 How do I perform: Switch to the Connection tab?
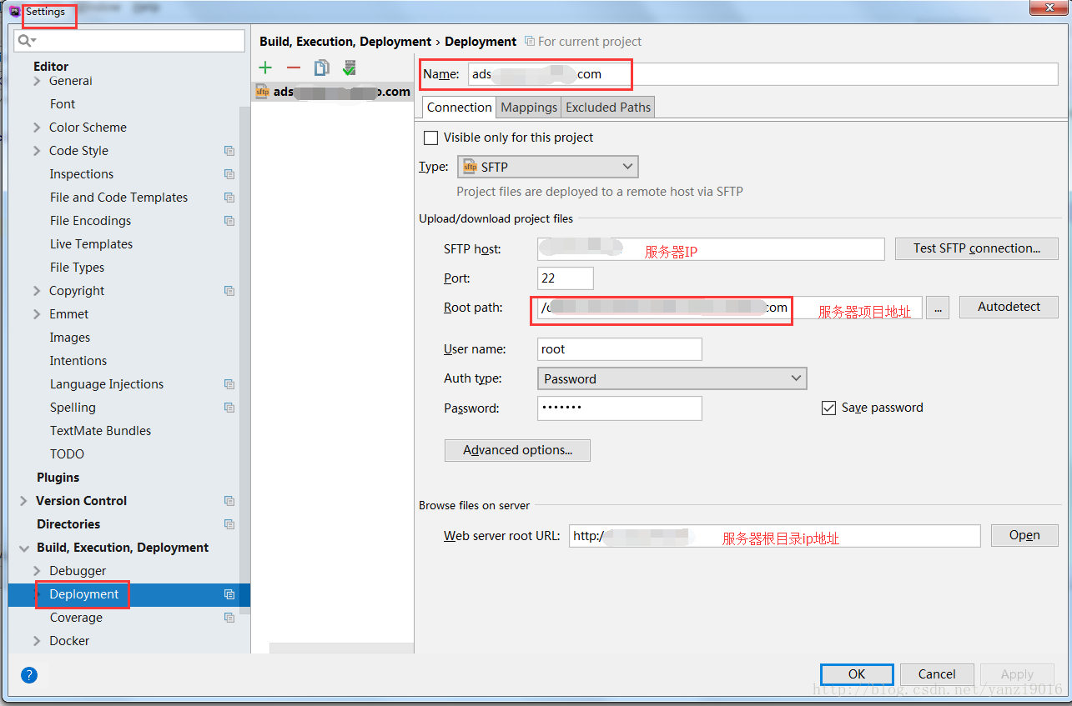[x=460, y=107]
